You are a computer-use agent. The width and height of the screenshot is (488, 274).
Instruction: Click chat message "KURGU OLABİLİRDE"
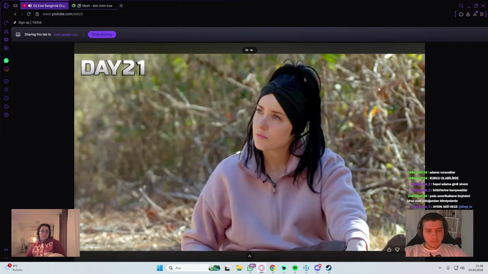click(444, 178)
